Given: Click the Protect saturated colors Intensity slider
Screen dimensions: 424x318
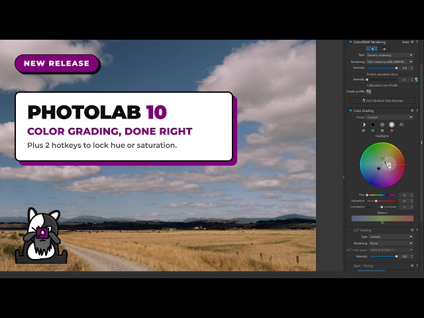Looking at the screenshot, I should coord(382,79).
